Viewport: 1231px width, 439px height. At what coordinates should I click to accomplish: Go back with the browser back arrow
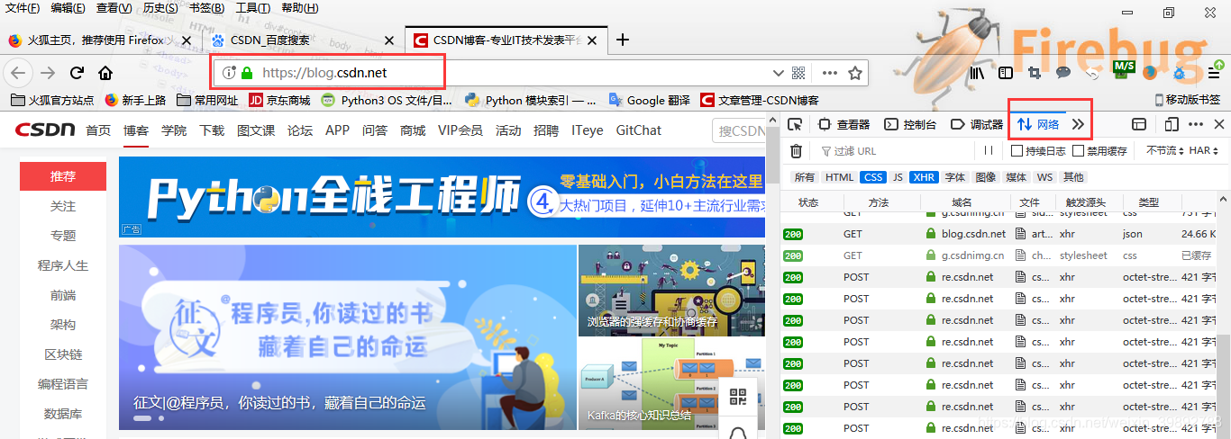(19, 73)
